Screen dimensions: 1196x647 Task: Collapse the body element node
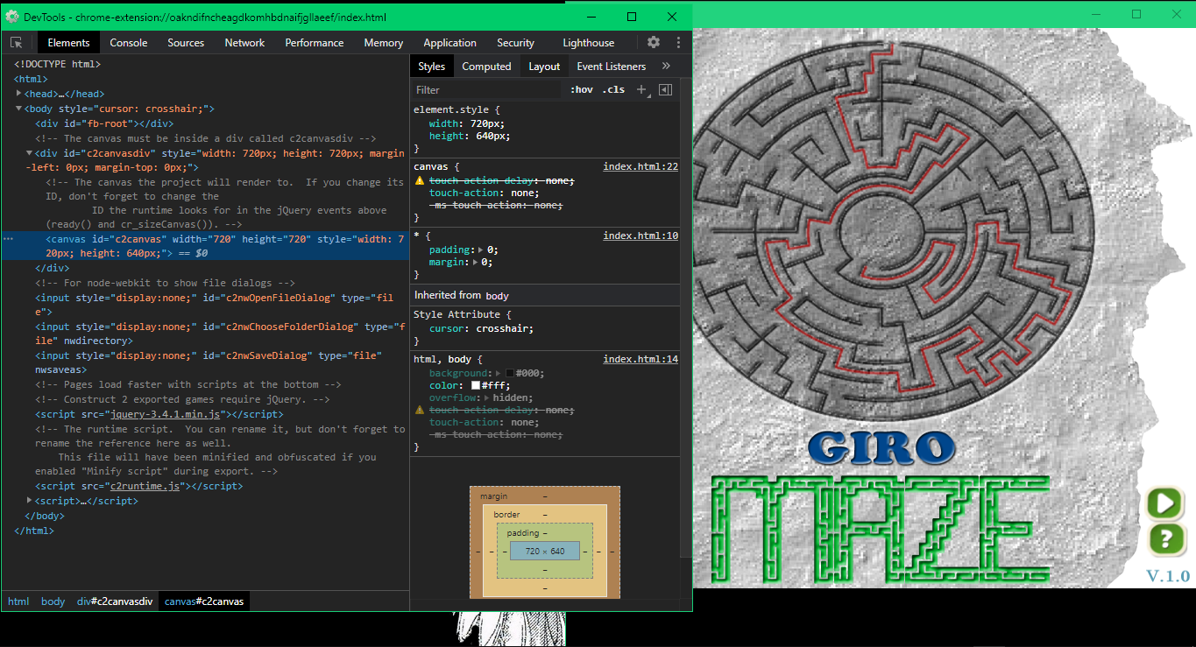19,109
